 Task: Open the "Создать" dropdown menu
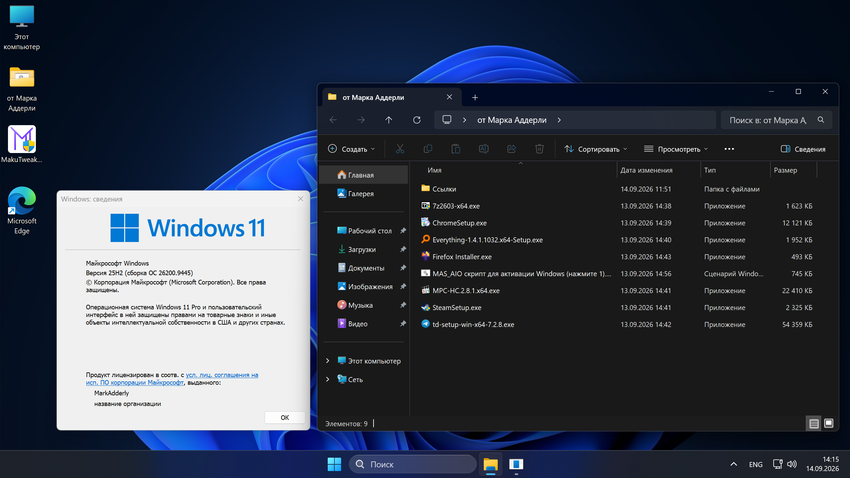pos(351,149)
